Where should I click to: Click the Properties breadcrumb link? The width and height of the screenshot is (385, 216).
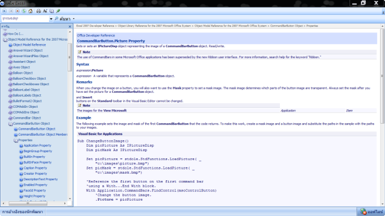[312, 26]
